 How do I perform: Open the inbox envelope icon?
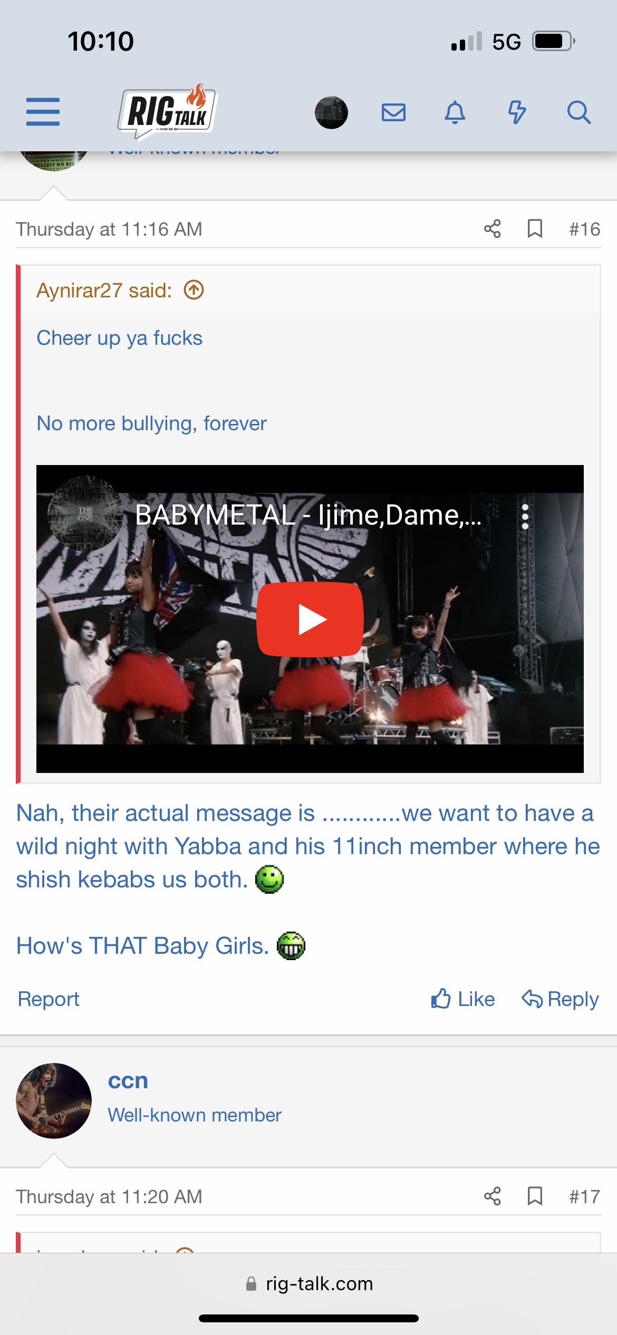(393, 112)
